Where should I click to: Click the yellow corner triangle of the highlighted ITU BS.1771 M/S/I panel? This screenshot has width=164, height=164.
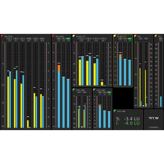pos(114,36)
